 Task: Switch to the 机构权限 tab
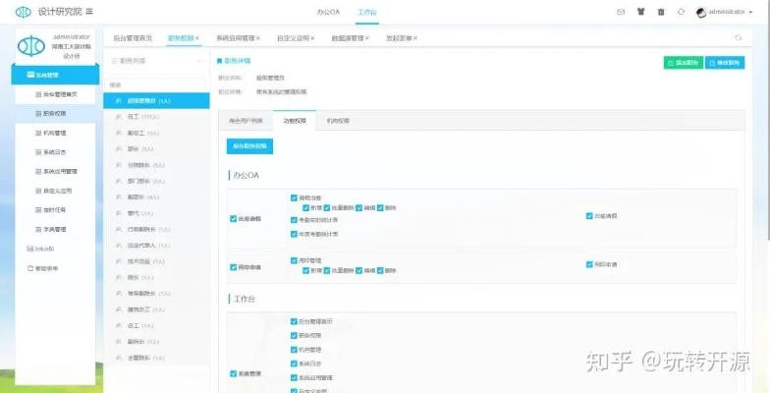pos(338,121)
